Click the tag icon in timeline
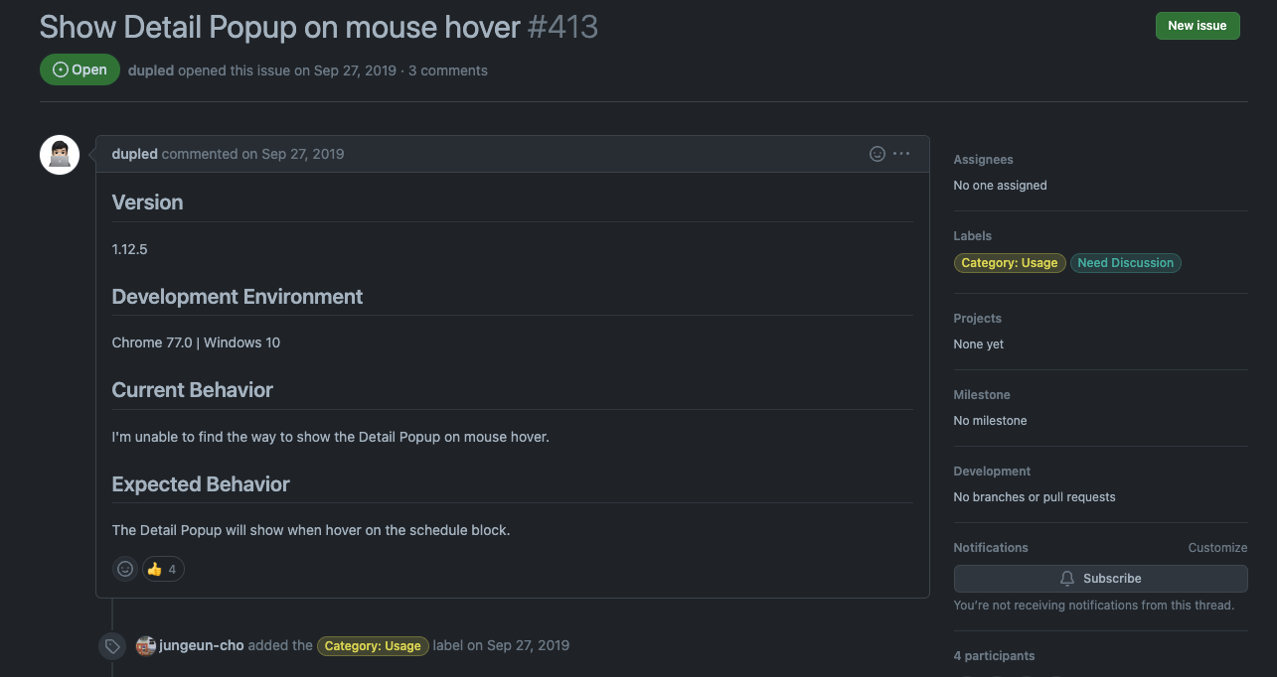The height and width of the screenshot is (677, 1277). pyautogui.click(x=113, y=646)
